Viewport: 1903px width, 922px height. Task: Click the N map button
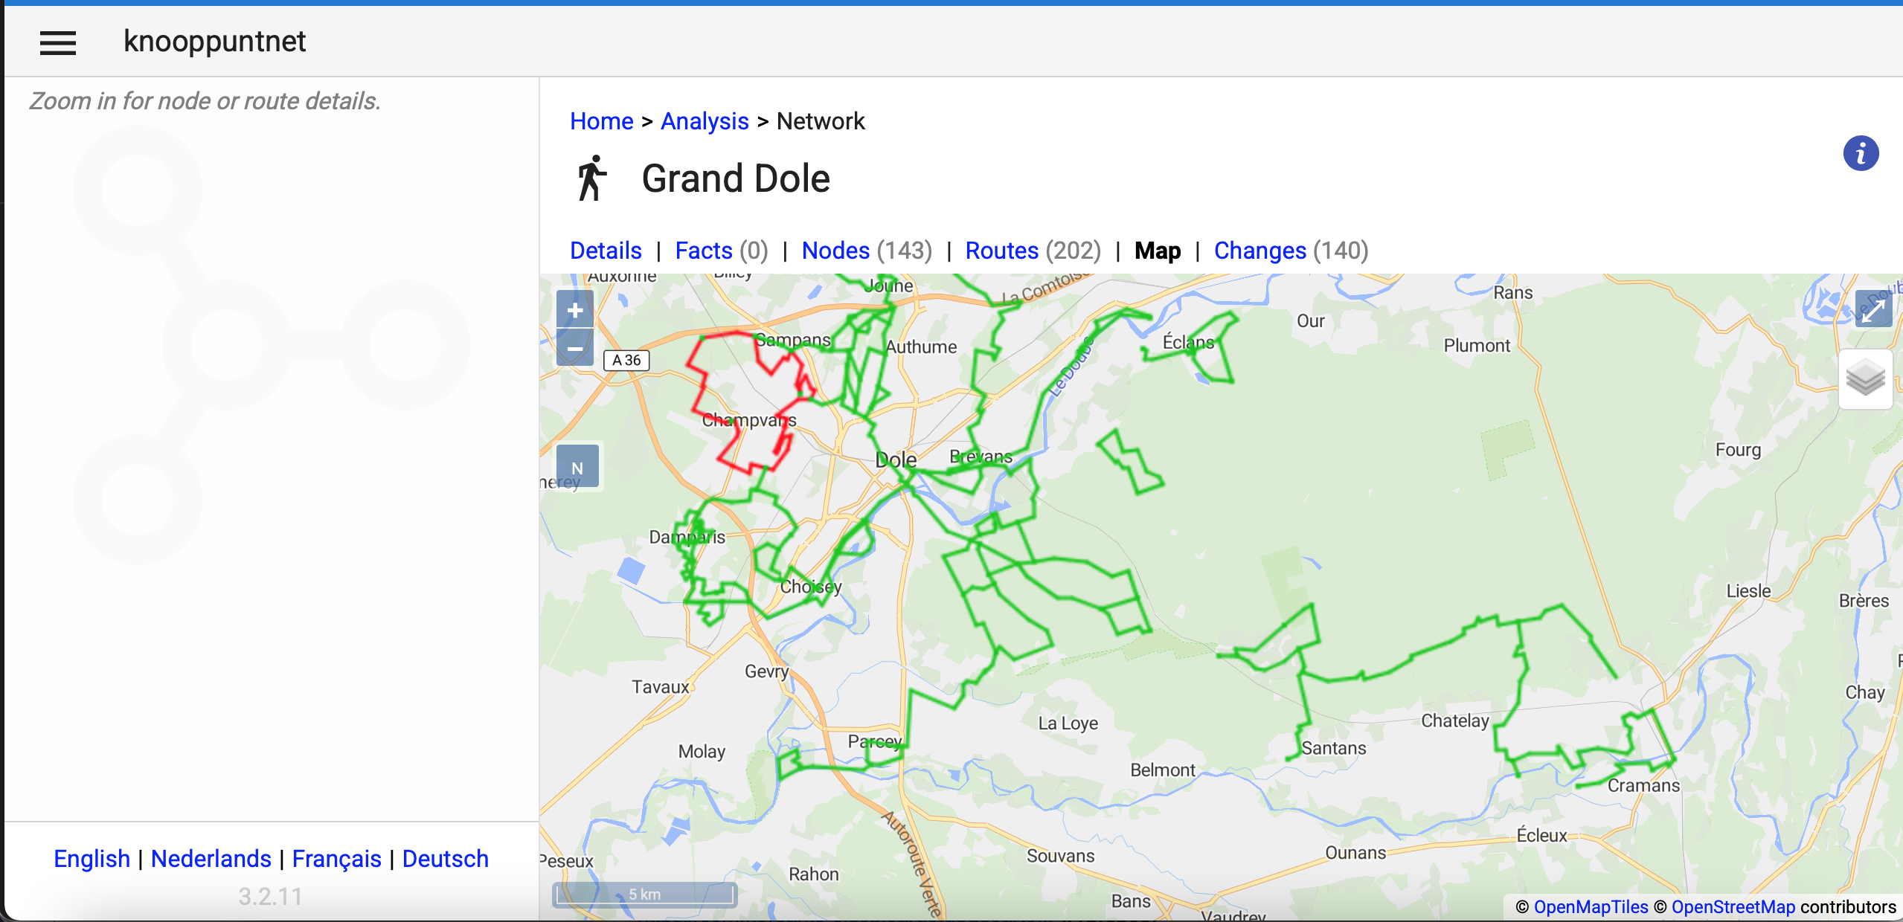click(x=577, y=468)
